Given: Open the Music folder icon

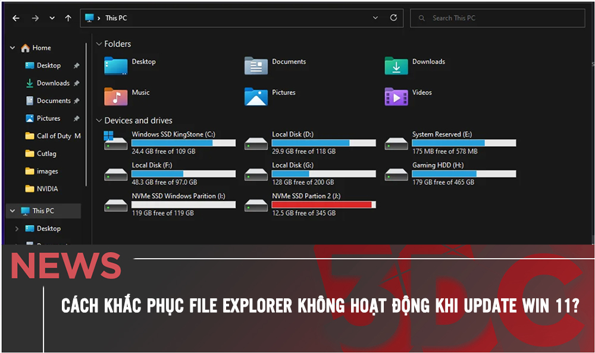Looking at the screenshot, I should click(116, 96).
